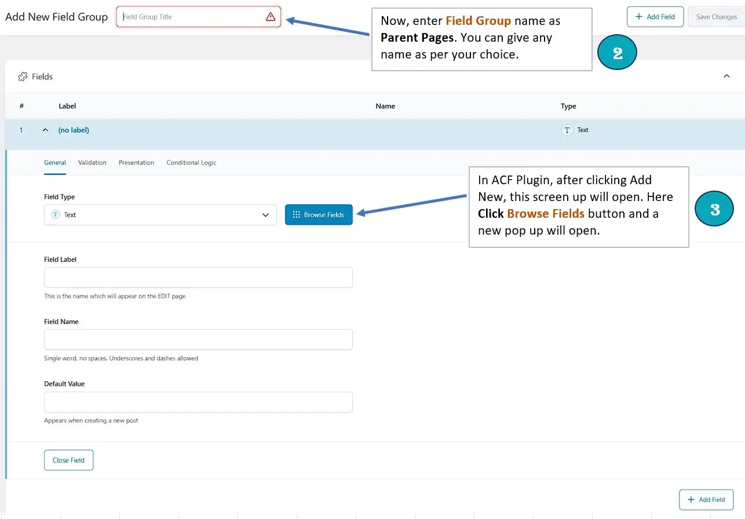Switch to the Presentation tab

coord(136,163)
